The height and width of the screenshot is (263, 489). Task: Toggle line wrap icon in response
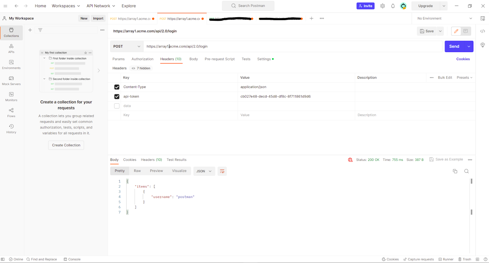coord(222,171)
